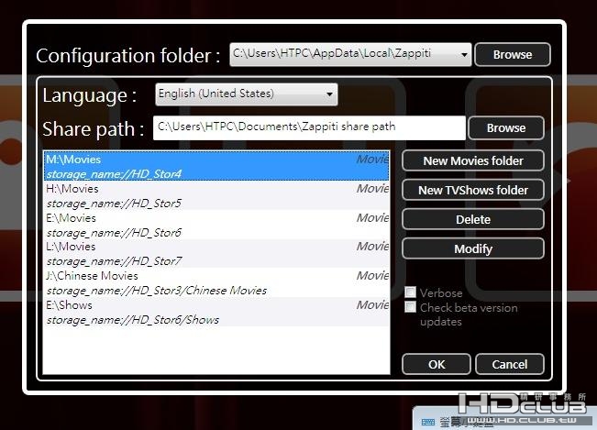Select the E:\Movies folder row
This screenshot has width=597, height=430.
[216, 225]
